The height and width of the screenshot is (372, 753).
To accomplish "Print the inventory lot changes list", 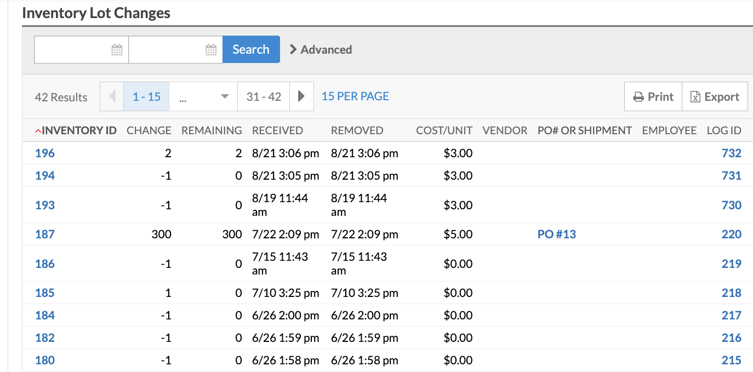I will [653, 96].
